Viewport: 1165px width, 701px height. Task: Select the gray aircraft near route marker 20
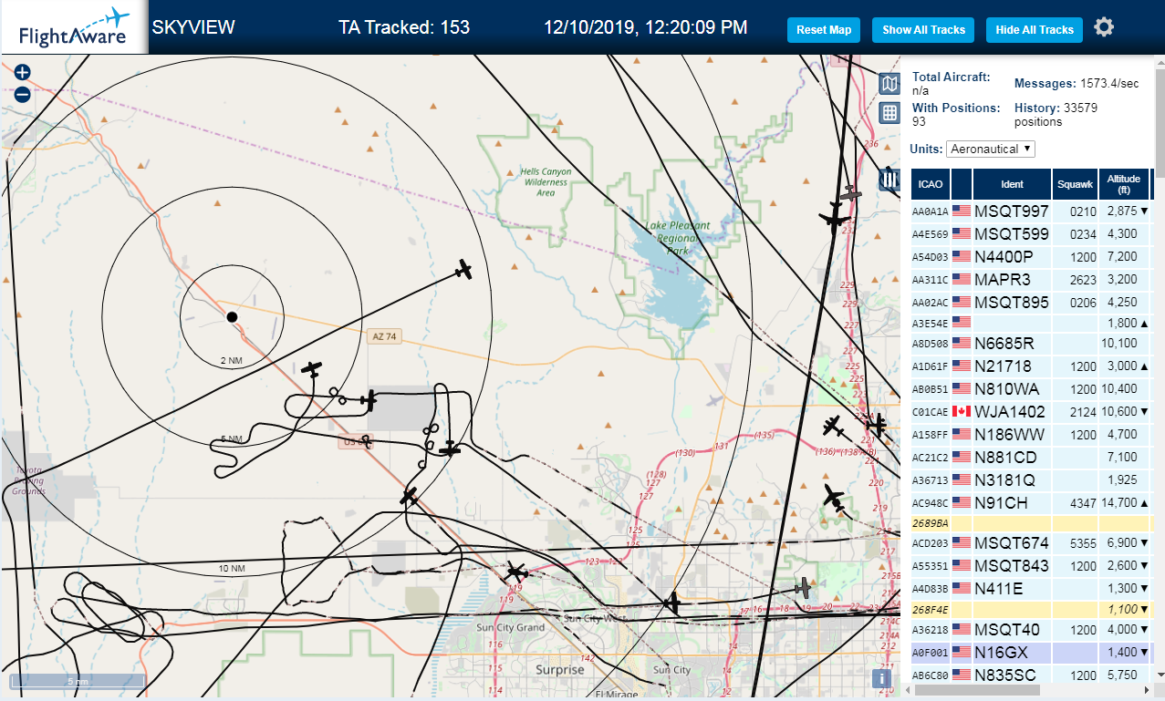click(x=802, y=588)
